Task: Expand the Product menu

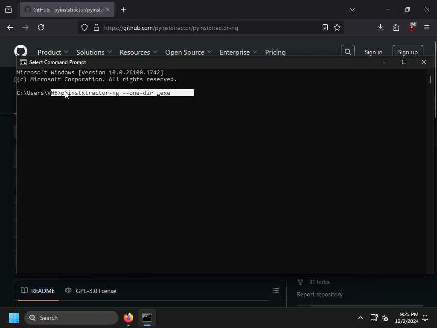Action: click(x=53, y=52)
